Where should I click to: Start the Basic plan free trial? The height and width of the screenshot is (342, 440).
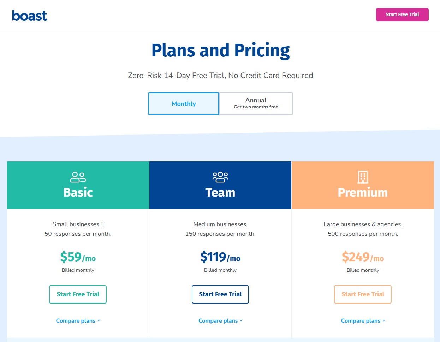(x=78, y=294)
